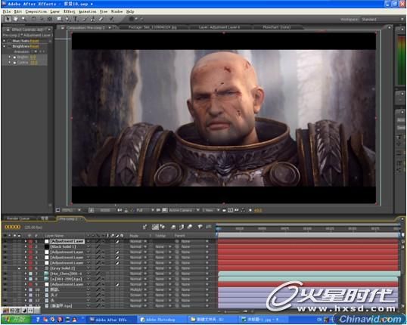Image resolution: width=407 pixels, height=325 pixels.
Task: Click the Brainstorm icon in the timeline
Action: pos(200,227)
